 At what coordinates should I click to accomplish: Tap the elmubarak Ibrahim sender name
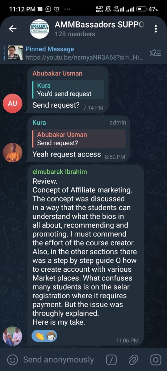point(60,172)
